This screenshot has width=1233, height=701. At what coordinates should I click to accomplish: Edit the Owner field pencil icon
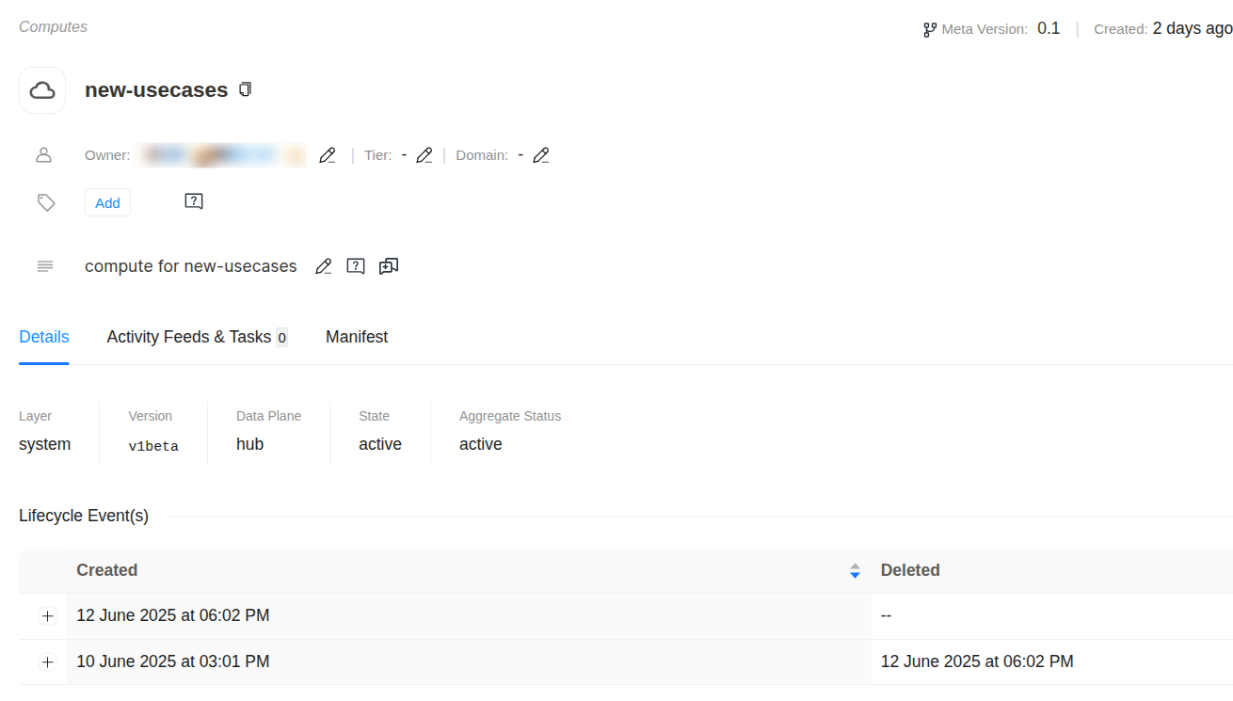[327, 155]
